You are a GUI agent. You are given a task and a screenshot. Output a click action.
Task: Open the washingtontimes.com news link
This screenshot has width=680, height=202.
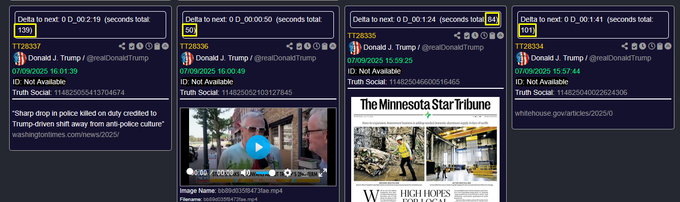(x=66, y=134)
